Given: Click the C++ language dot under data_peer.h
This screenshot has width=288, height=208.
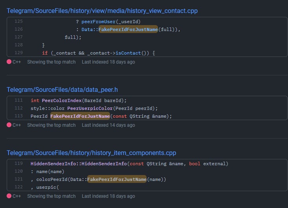Looking at the screenshot, I should 9,125.
